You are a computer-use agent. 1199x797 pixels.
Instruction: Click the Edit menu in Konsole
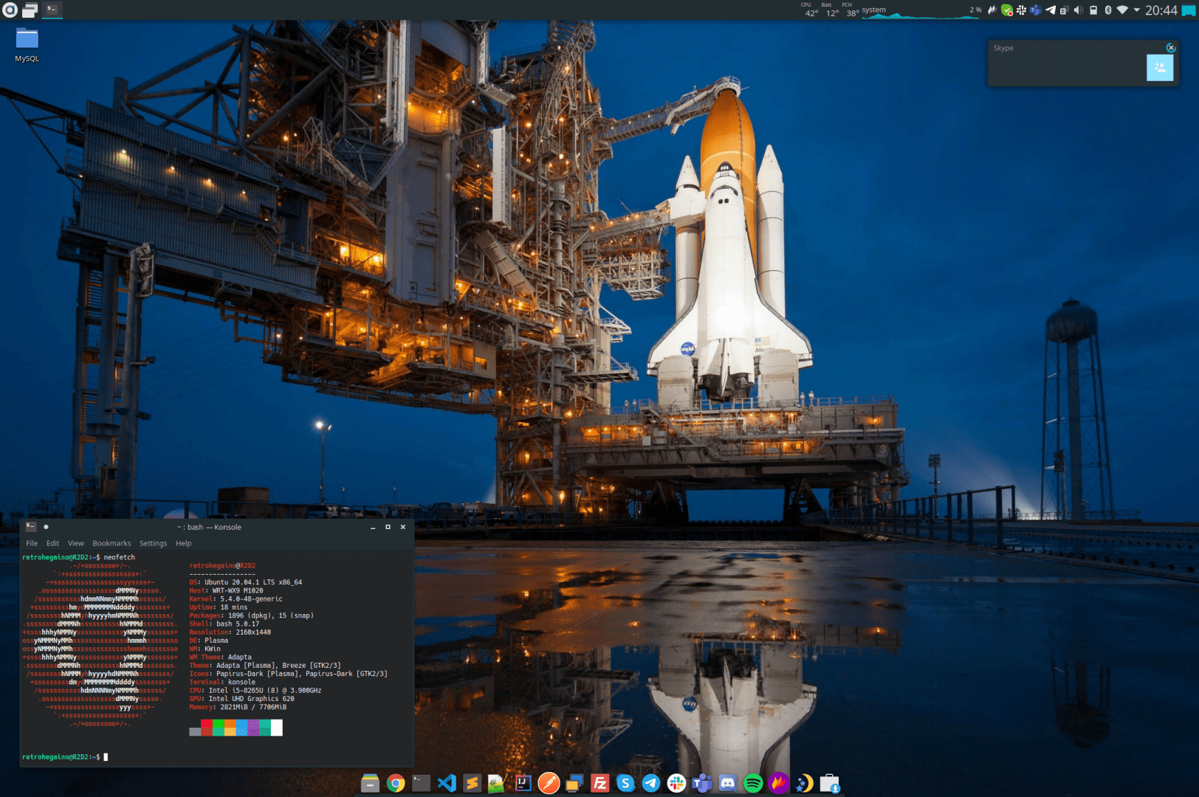click(52, 543)
